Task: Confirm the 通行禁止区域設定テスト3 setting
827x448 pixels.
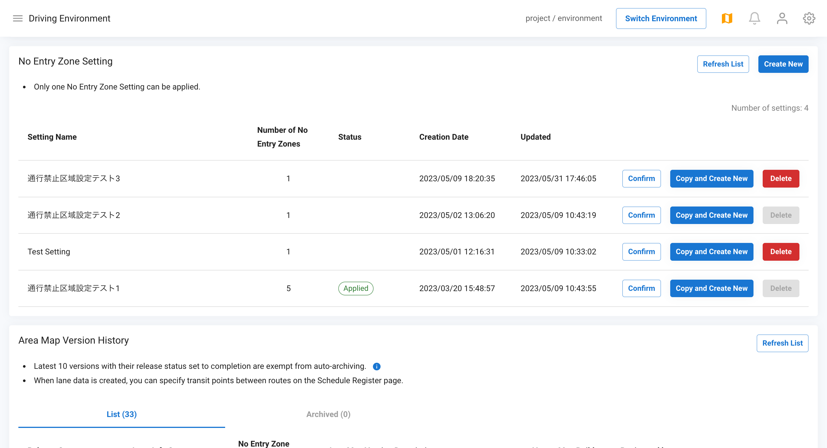Action: 641,178
